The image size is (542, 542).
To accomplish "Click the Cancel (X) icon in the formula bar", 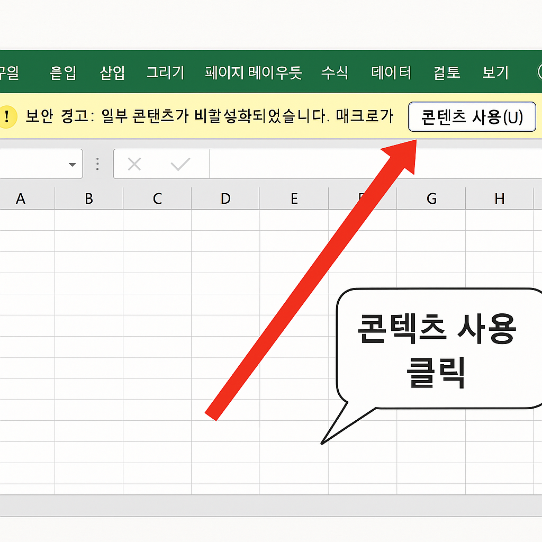I will pos(134,164).
